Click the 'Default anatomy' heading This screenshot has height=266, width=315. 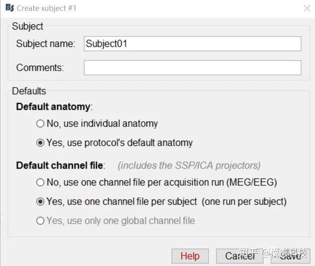54,107
